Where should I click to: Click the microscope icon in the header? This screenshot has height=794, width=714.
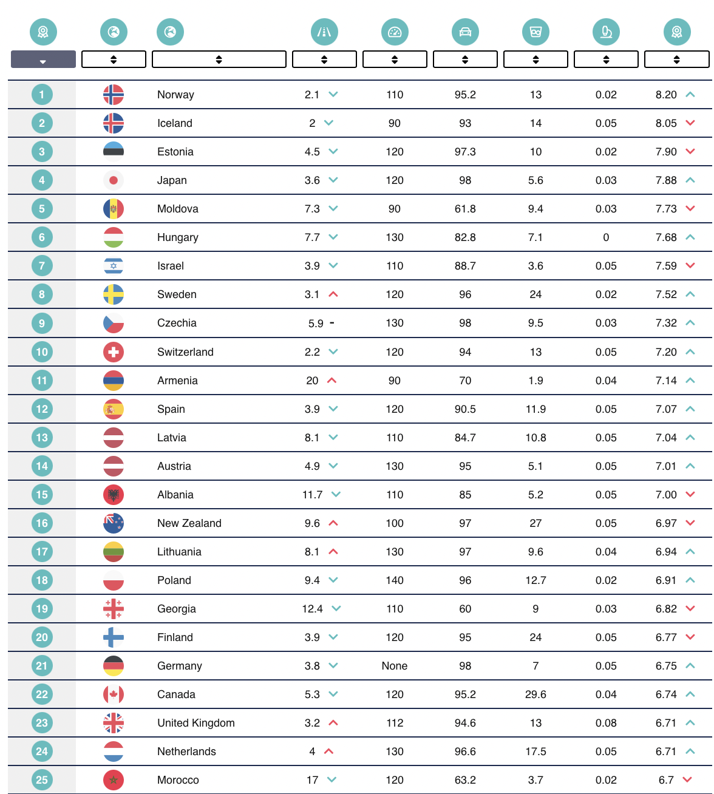pyautogui.click(x=606, y=32)
